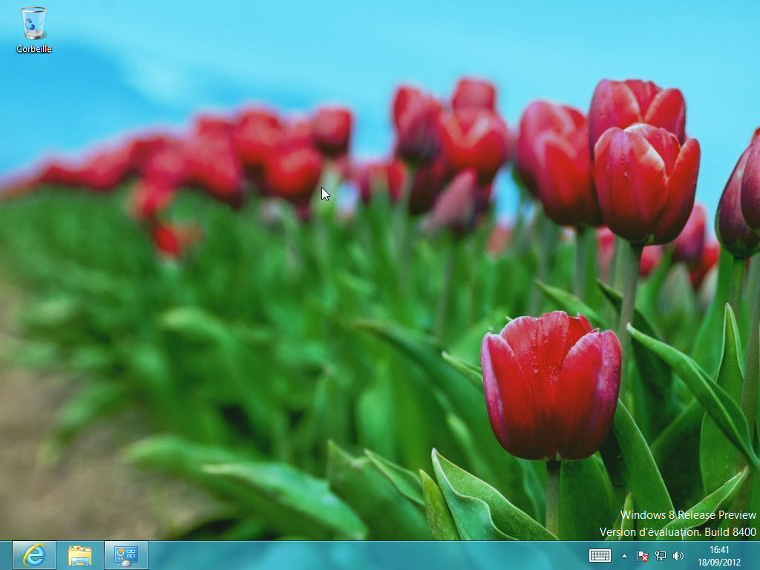Open Internet Explorer from the taskbar

tap(34, 555)
